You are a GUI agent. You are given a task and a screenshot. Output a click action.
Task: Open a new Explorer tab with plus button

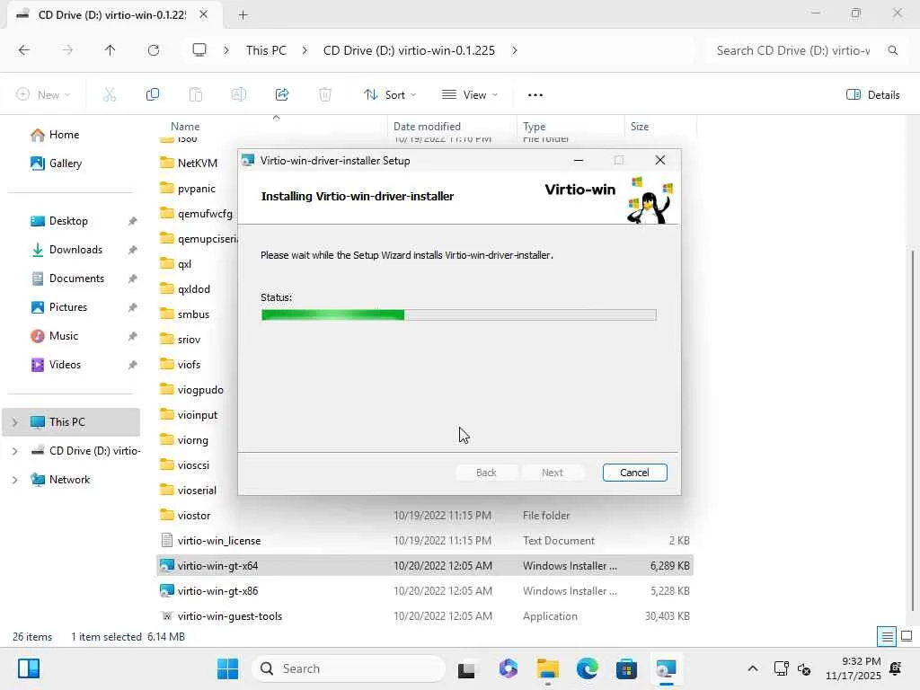point(243,15)
